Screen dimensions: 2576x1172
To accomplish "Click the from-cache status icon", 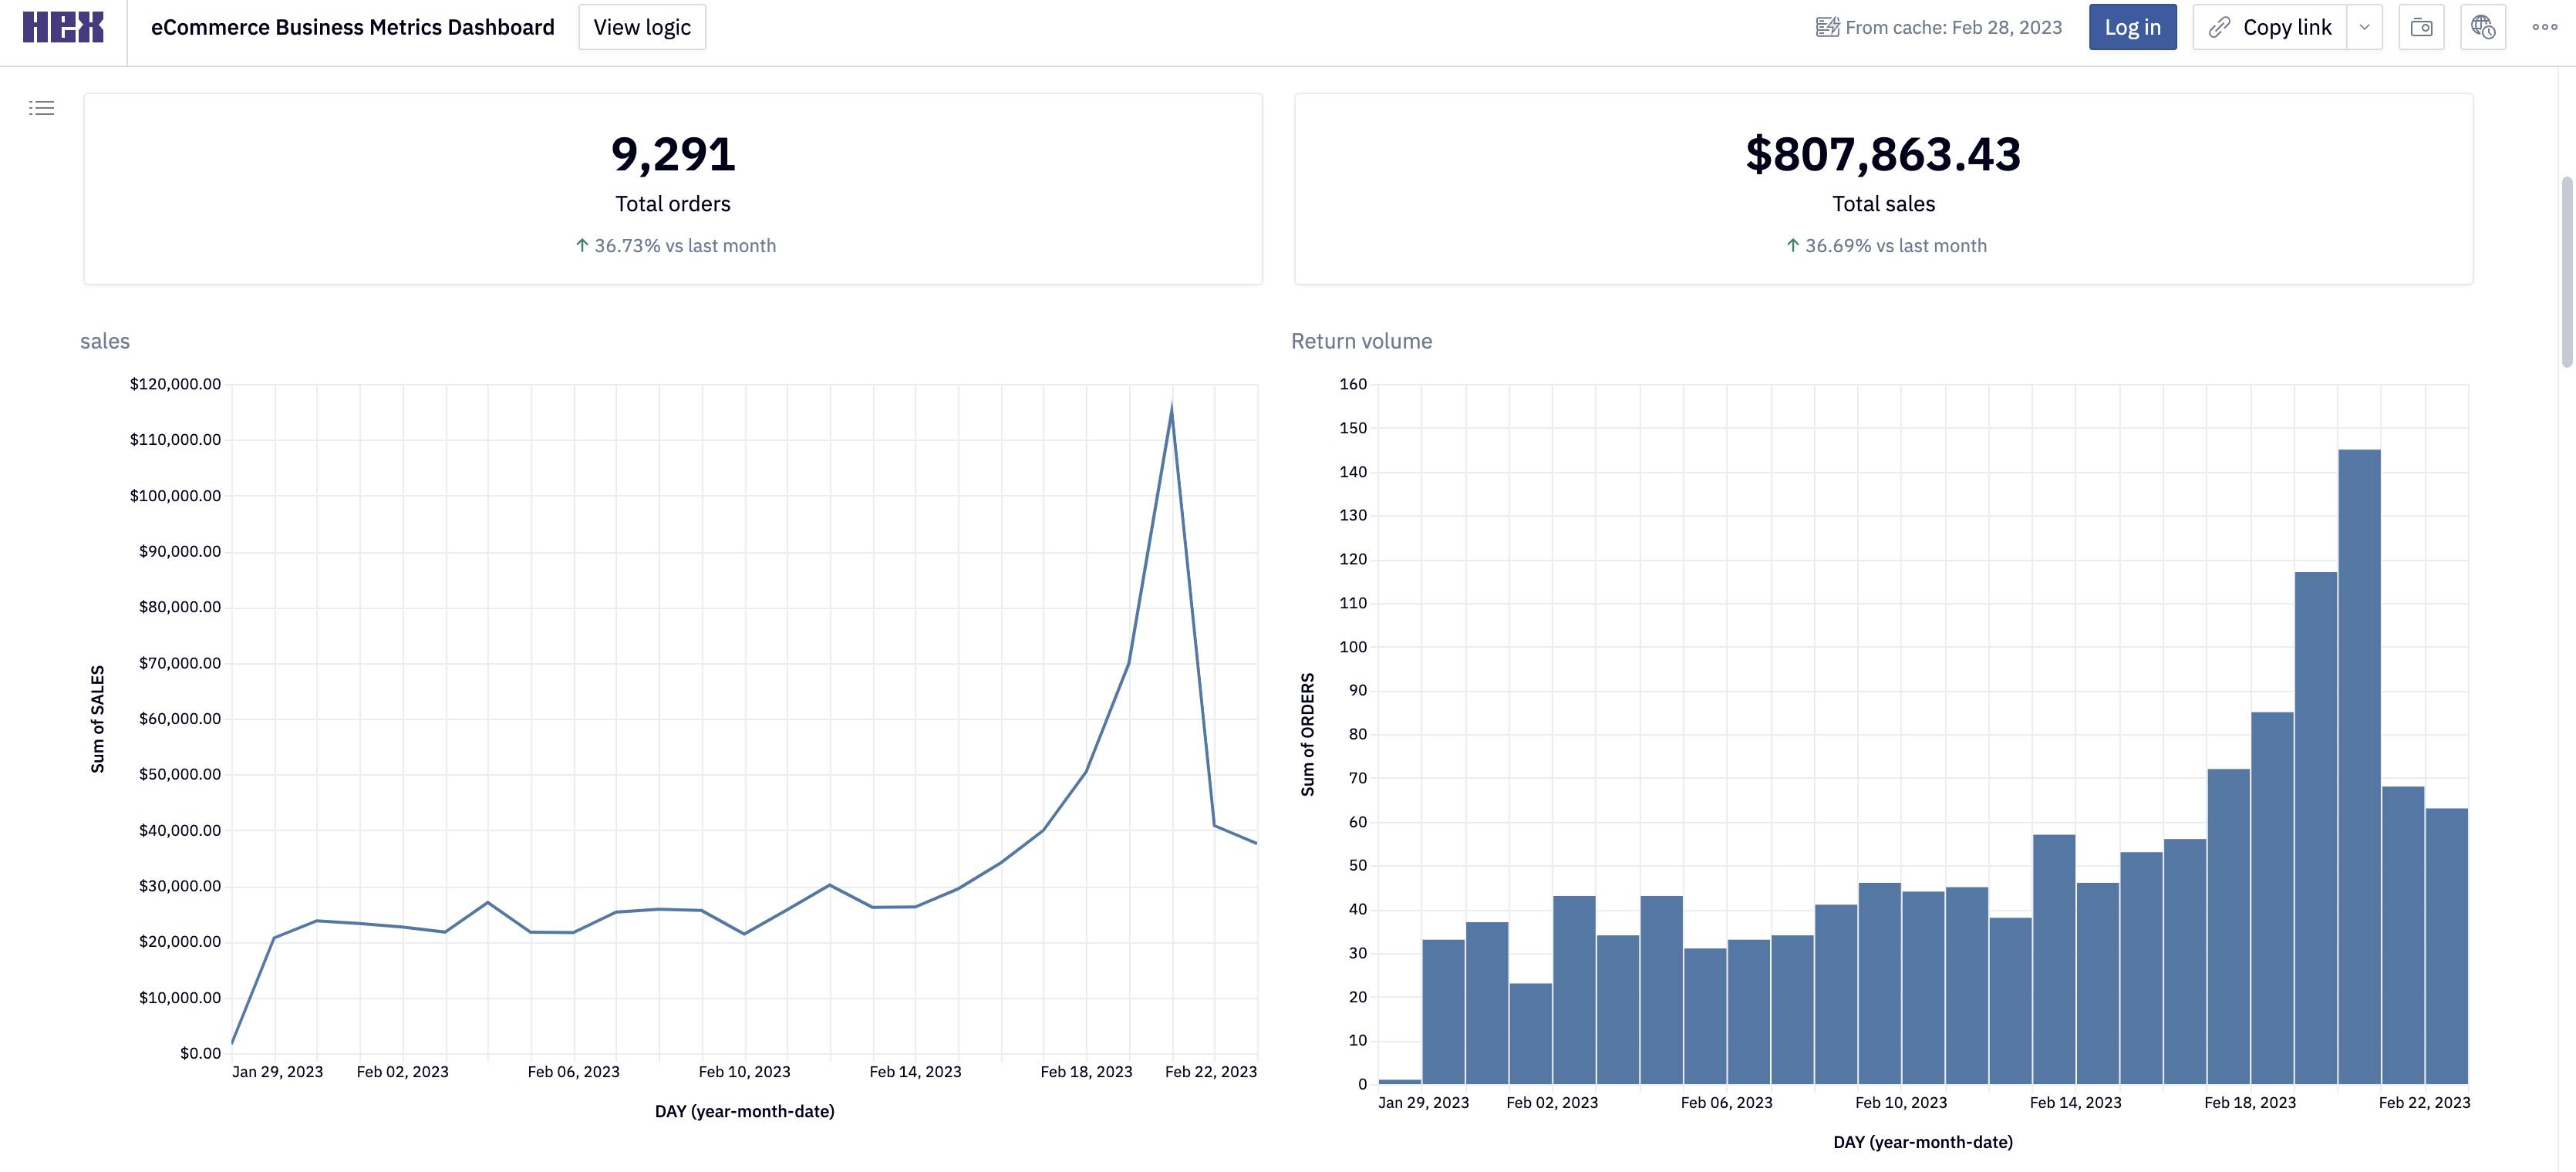I will coord(1827,27).
